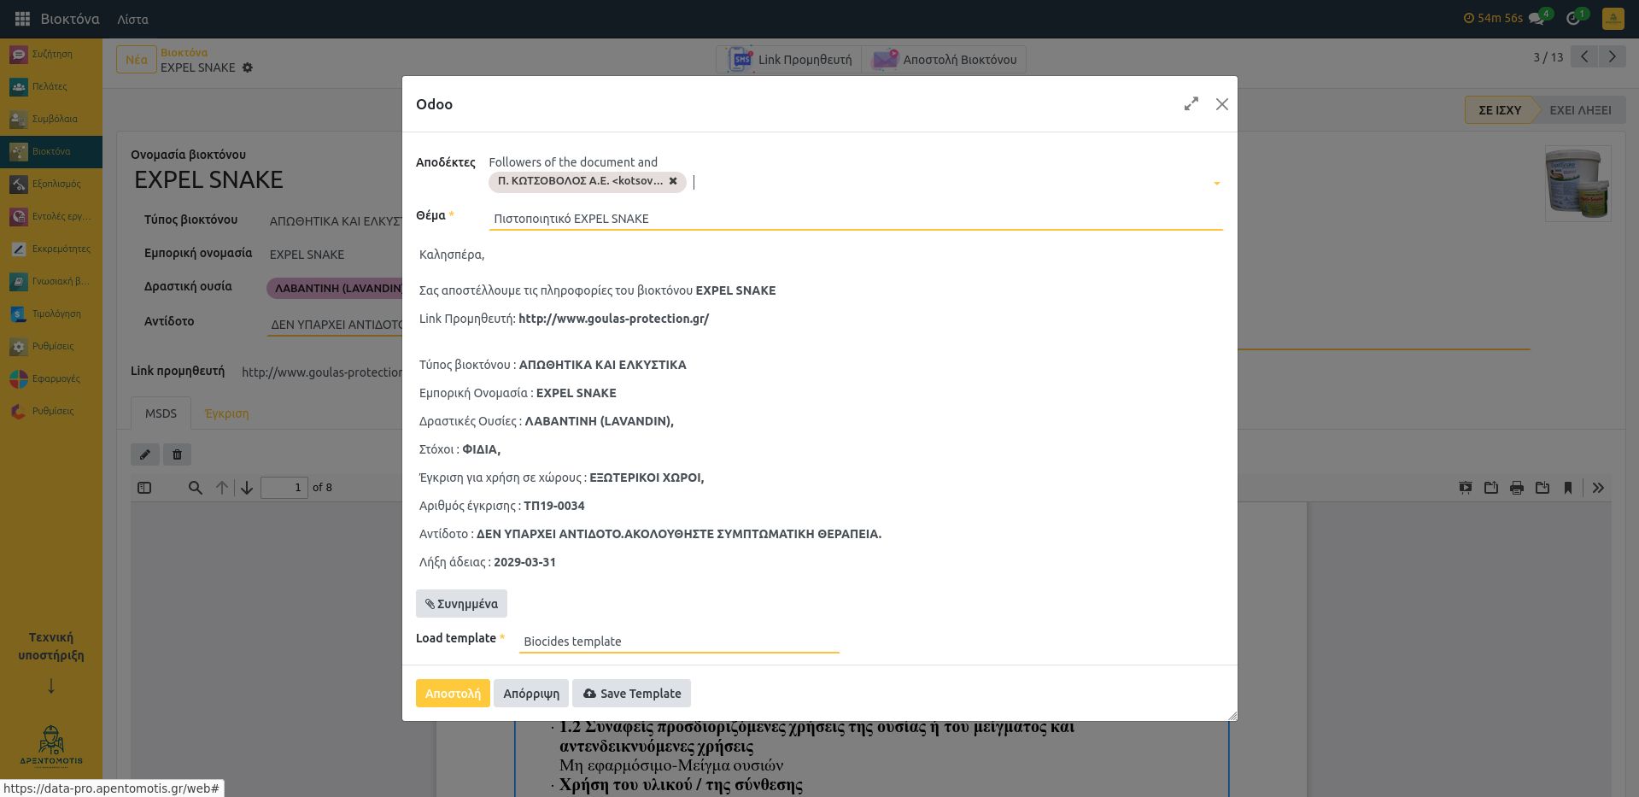This screenshot has height=797, width=1639.
Task: Add attachments with Συνημμένα
Action: (x=461, y=604)
